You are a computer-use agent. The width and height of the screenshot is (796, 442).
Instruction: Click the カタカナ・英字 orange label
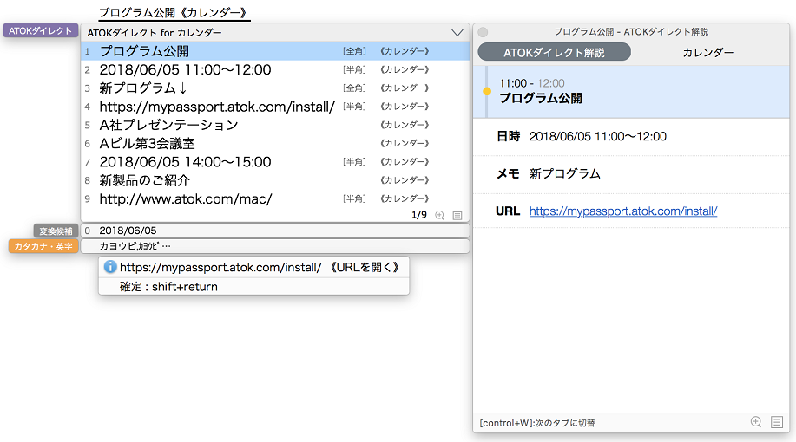click(43, 246)
